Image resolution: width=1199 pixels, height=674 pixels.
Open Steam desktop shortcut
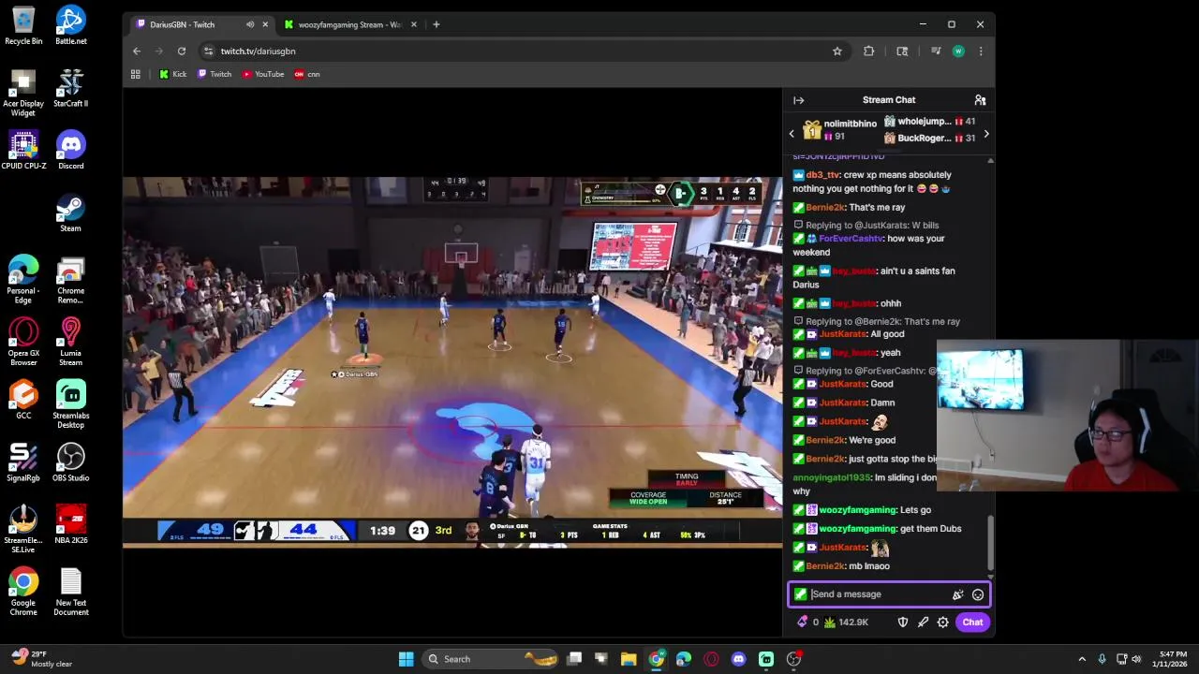[70, 212]
